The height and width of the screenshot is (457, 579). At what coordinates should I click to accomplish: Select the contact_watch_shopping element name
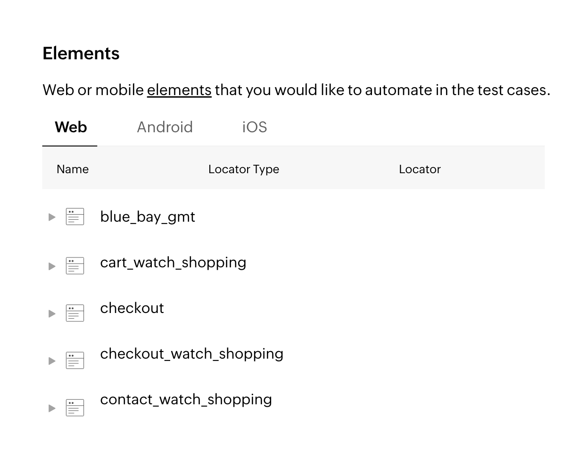[x=186, y=399]
